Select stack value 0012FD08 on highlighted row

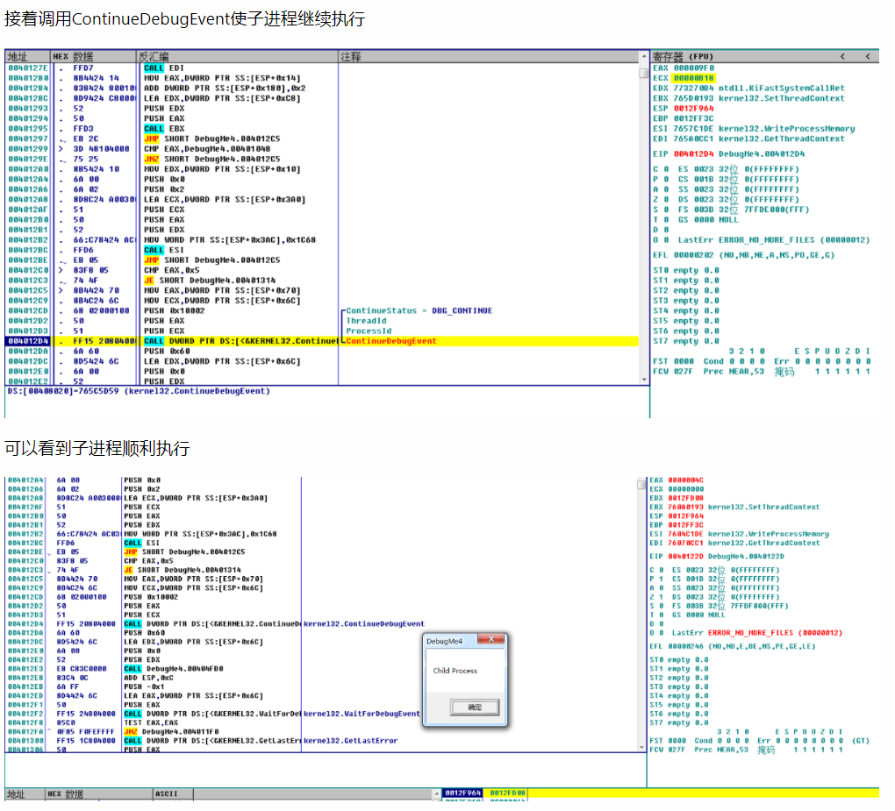tap(507, 793)
